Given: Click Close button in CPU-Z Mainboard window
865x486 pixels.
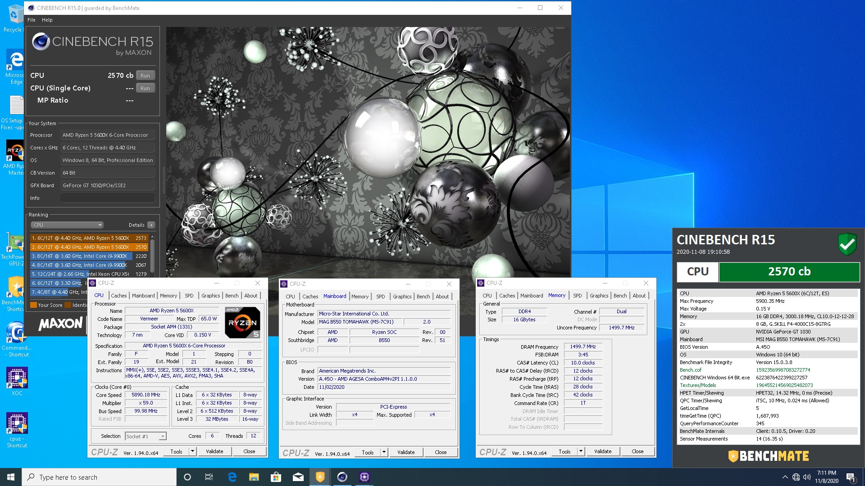Looking at the screenshot, I should coord(441,452).
